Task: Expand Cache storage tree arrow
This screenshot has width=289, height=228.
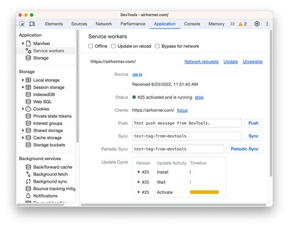Action: pos(23,138)
